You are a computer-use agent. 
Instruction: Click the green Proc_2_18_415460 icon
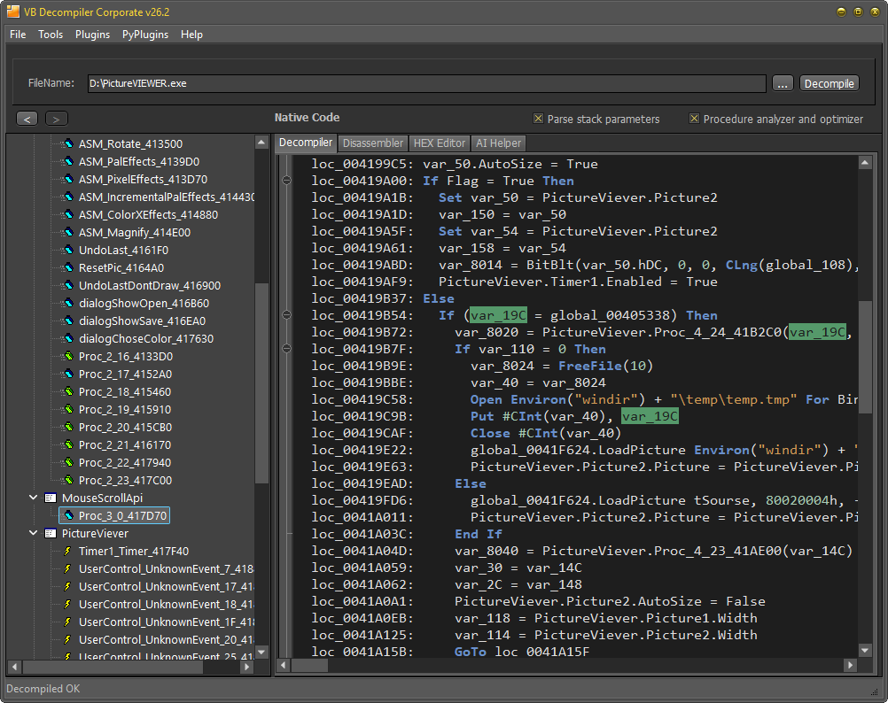(x=68, y=392)
